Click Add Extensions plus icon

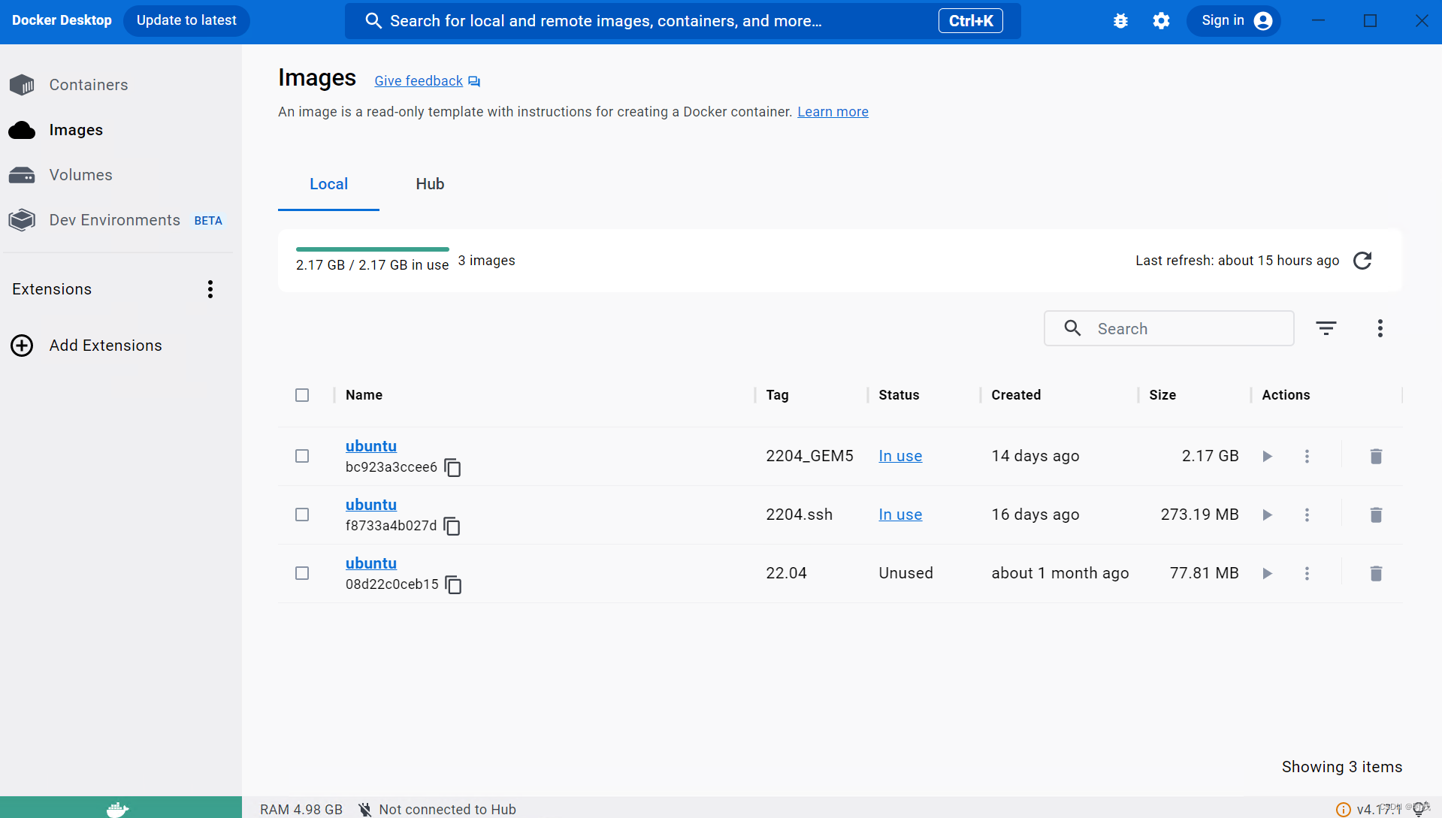click(x=22, y=346)
